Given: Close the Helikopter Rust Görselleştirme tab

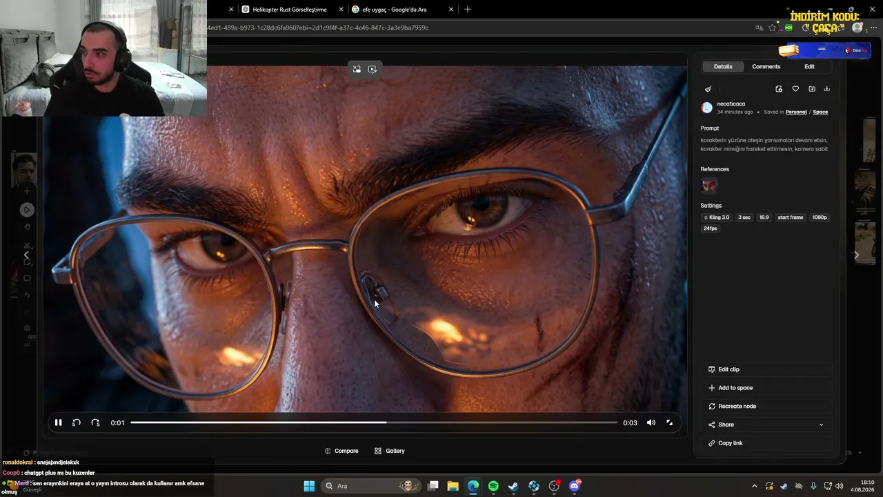Looking at the screenshot, I should click(341, 10).
